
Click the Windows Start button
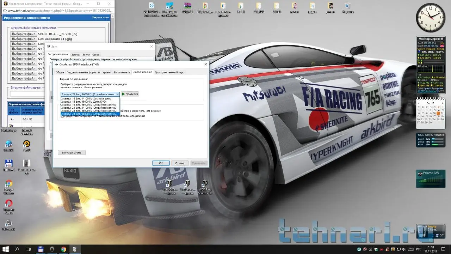(x=6, y=249)
